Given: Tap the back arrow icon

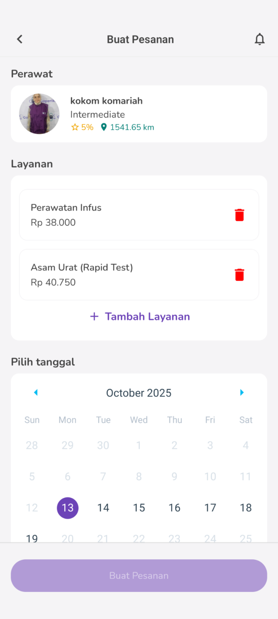Looking at the screenshot, I should 20,39.
